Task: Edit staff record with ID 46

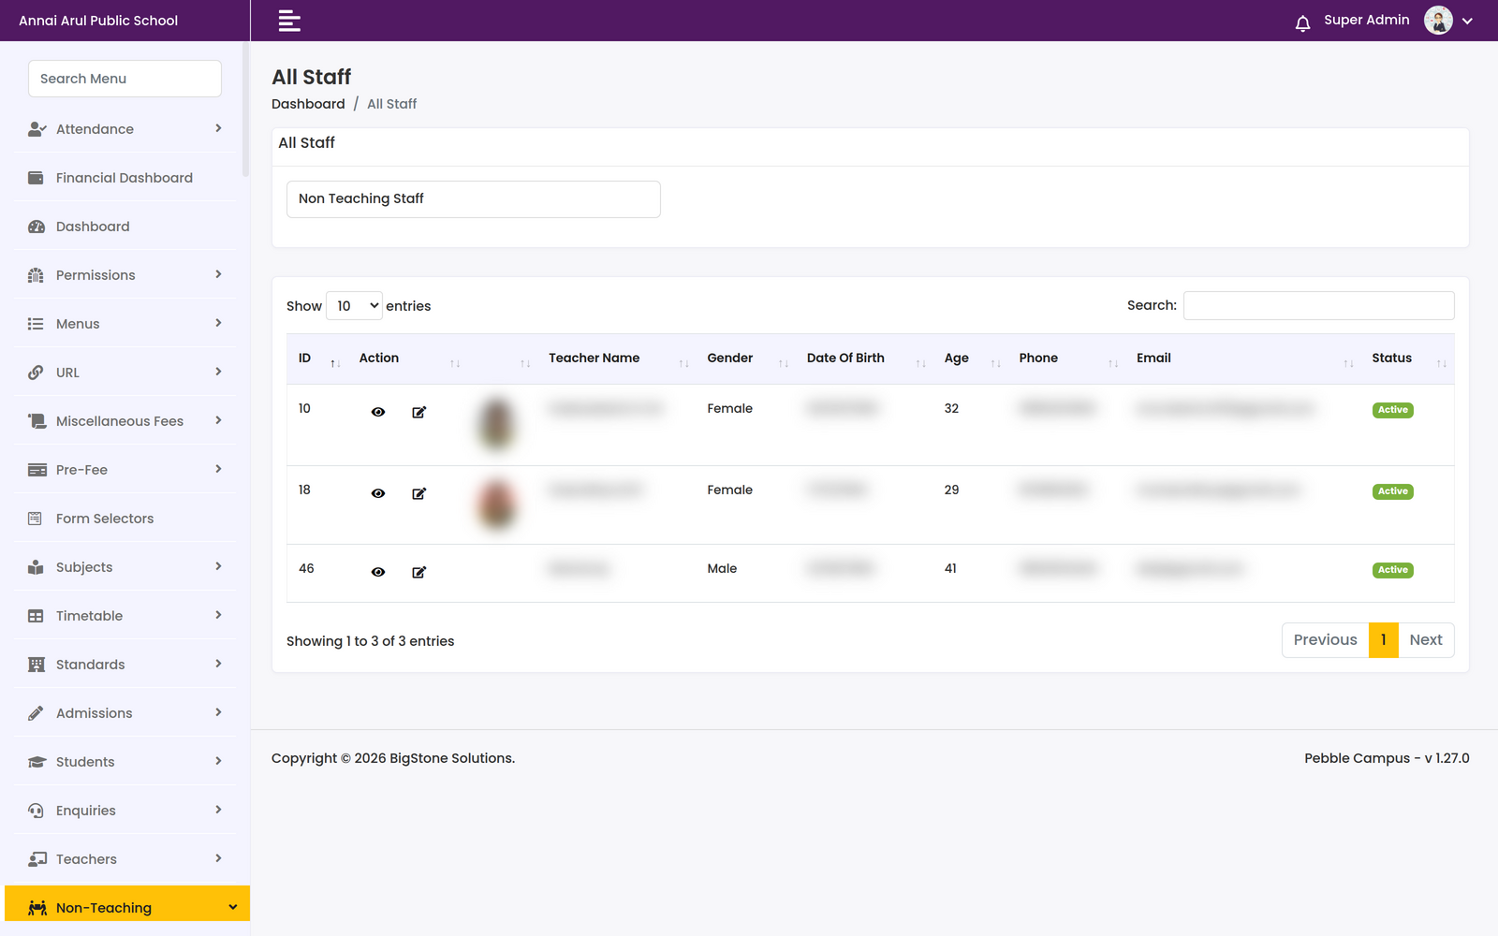Action: [419, 572]
